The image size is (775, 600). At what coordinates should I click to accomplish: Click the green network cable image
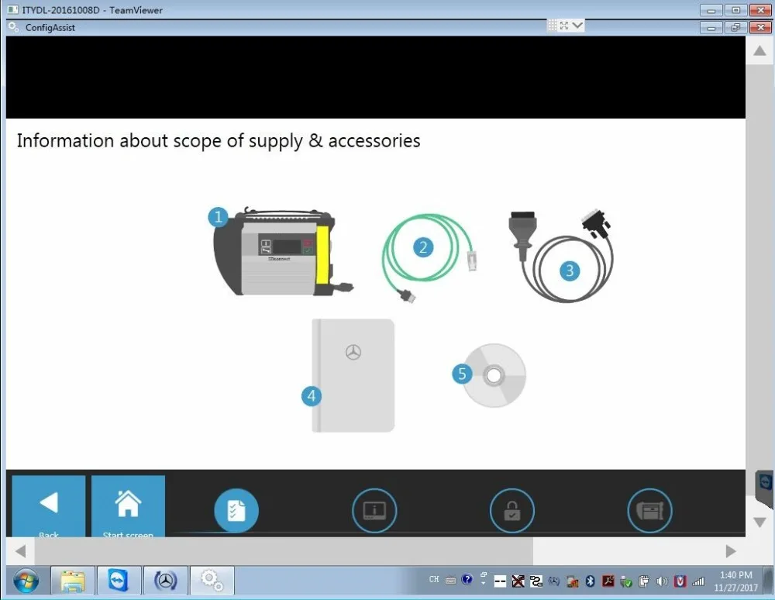point(429,257)
